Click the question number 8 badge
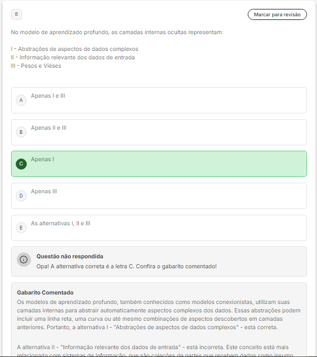The image size is (317, 357). click(x=16, y=14)
